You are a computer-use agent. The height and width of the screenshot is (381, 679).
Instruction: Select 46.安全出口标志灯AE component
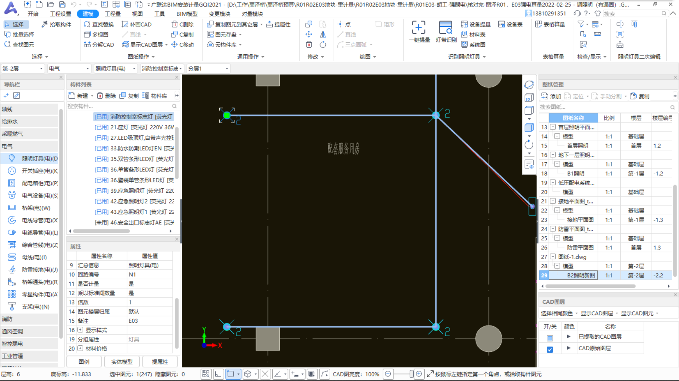pyautogui.click(x=134, y=222)
